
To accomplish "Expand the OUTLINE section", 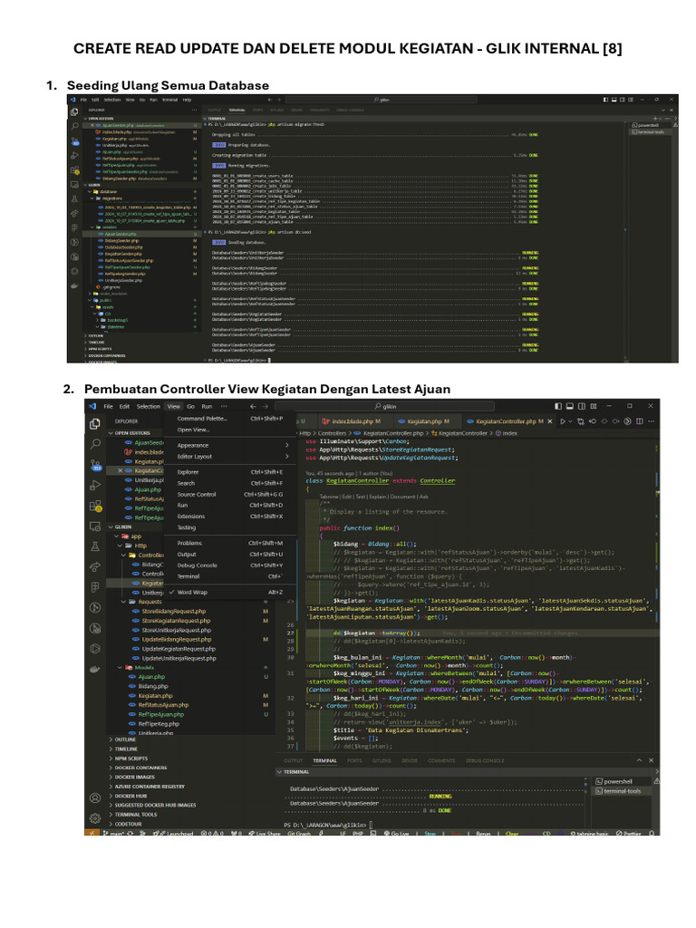I will (126, 739).
